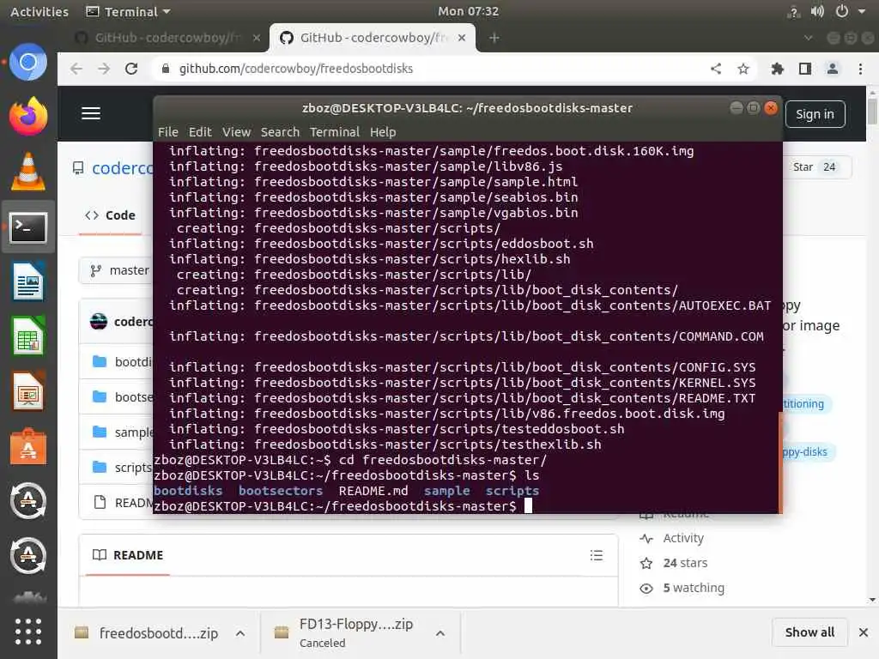
Task: Expand FD13-Floppy zip download options
Action: tap(440, 633)
